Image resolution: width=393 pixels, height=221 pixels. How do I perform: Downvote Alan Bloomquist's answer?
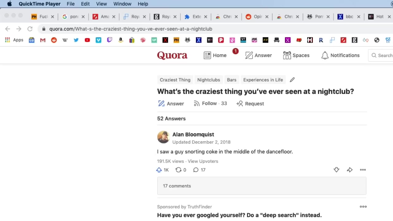[337, 170]
